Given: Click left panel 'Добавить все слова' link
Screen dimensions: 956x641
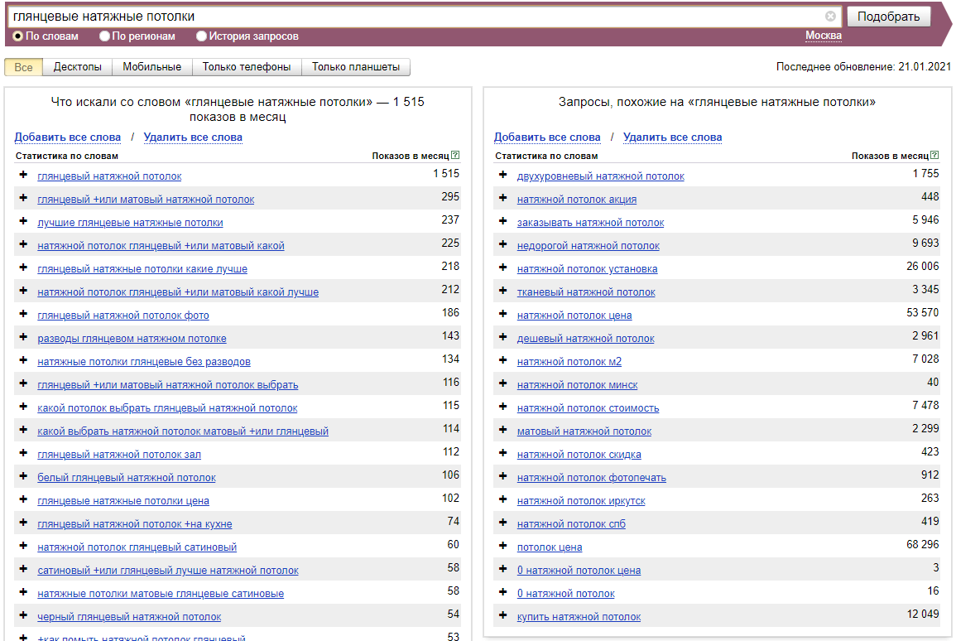Looking at the screenshot, I should pos(68,137).
